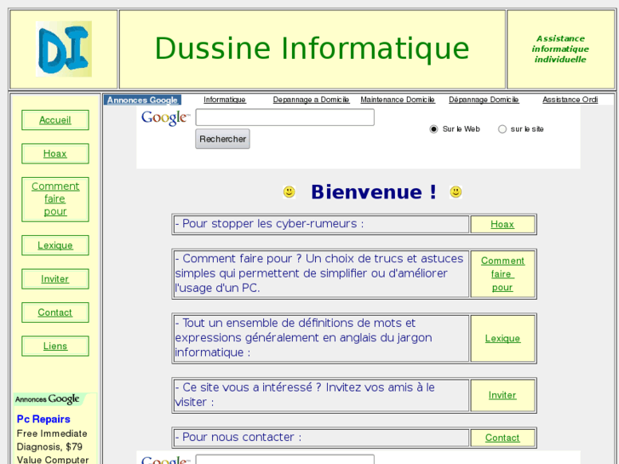Viewport: 619px width, 464px height.
Task: Click the 'Assistance Ordi' ad link
Action: point(570,100)
